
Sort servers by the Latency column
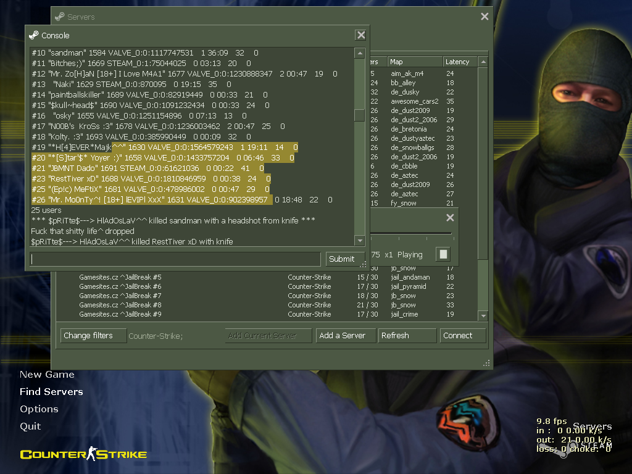(460, 62)
